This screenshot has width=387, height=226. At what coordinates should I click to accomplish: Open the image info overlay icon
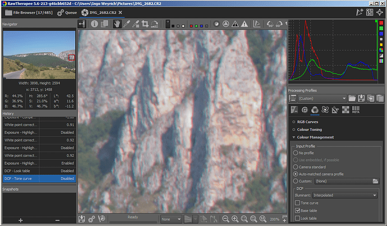[94, 24]
